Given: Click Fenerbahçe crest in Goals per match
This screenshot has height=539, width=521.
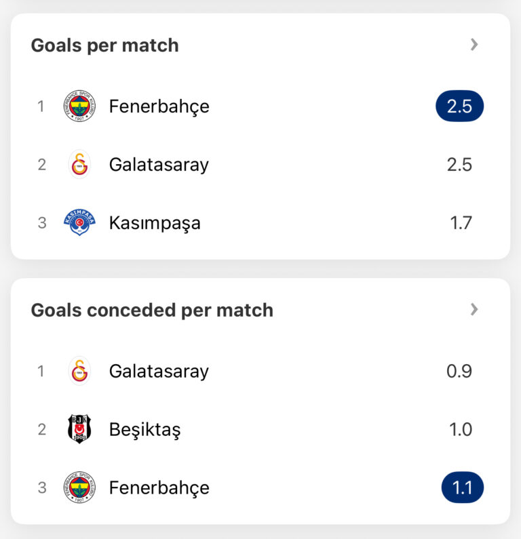Looking at the screenshot, I should (79, 106).
